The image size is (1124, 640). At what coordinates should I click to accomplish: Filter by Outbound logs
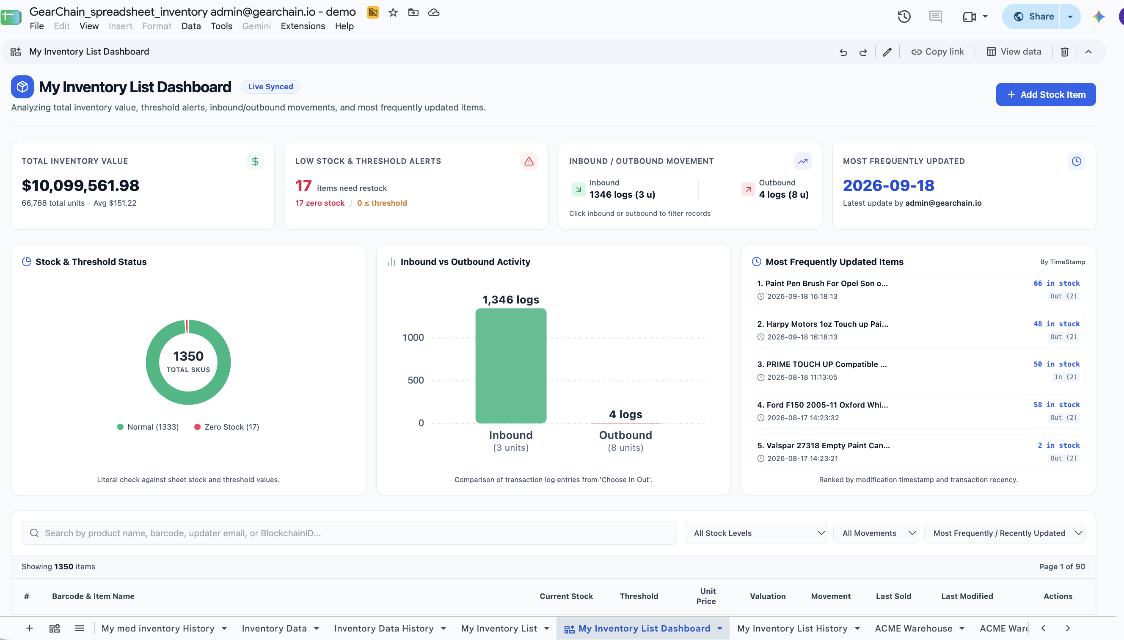[775, 189]
